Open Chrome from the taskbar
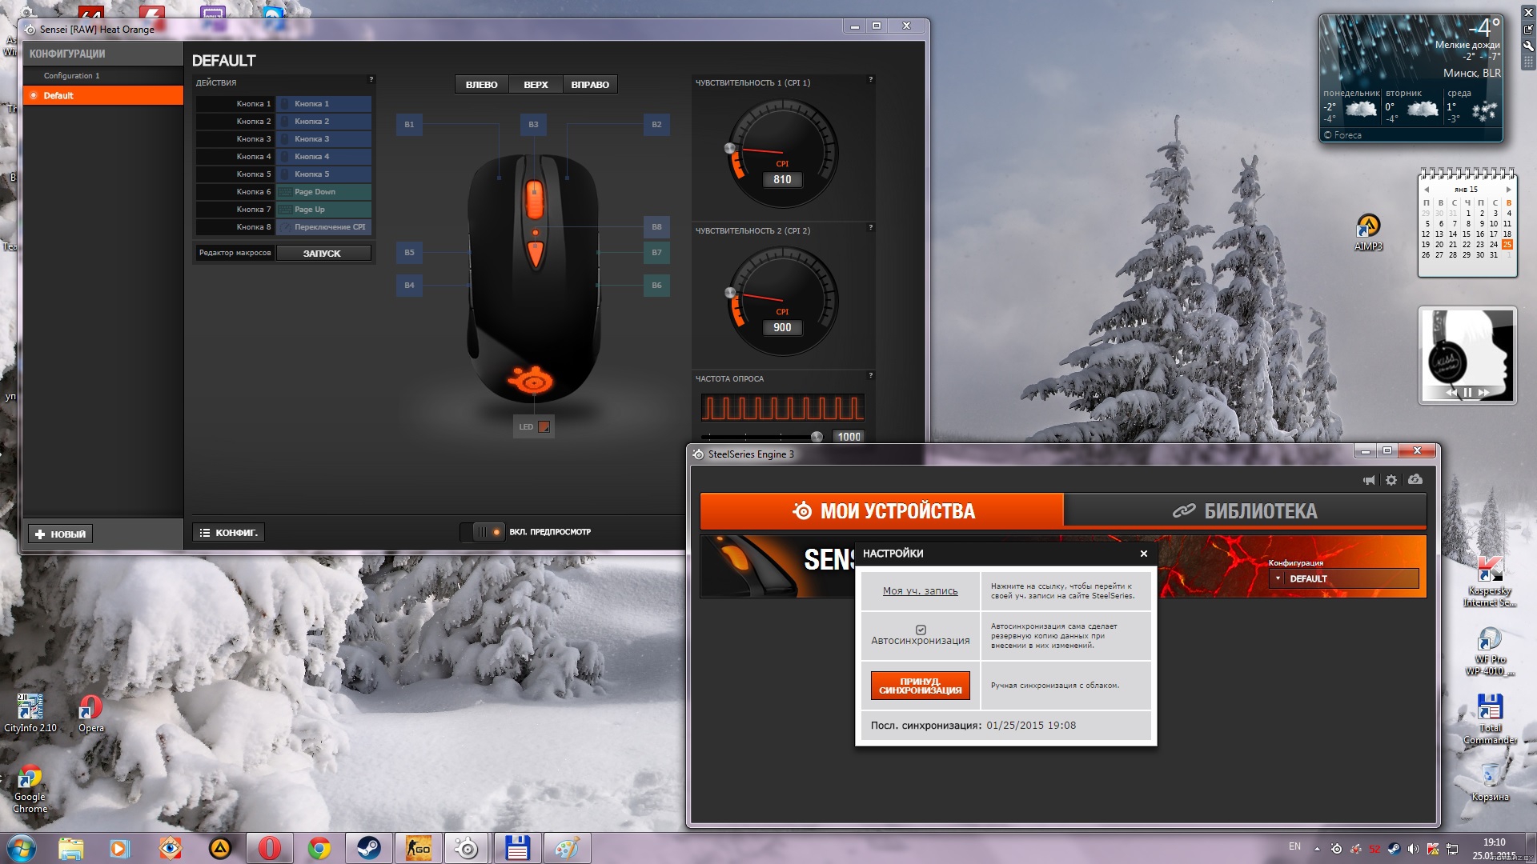The width and height of the screenshot is (1537, 864). tap(319, 848)
